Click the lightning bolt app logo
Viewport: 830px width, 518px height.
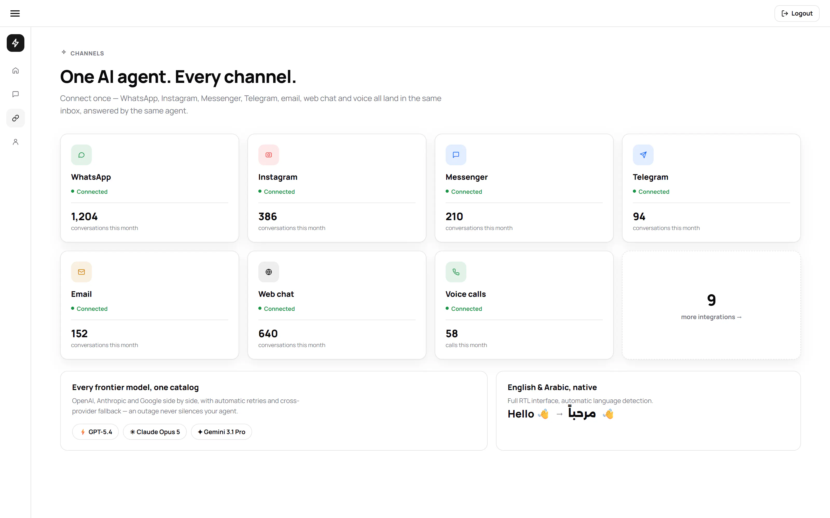[x=16, y=43]
